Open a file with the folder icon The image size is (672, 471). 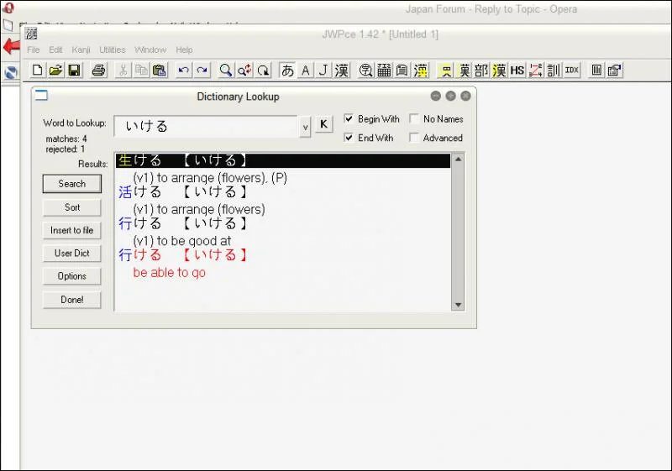(x=55, y=70)
